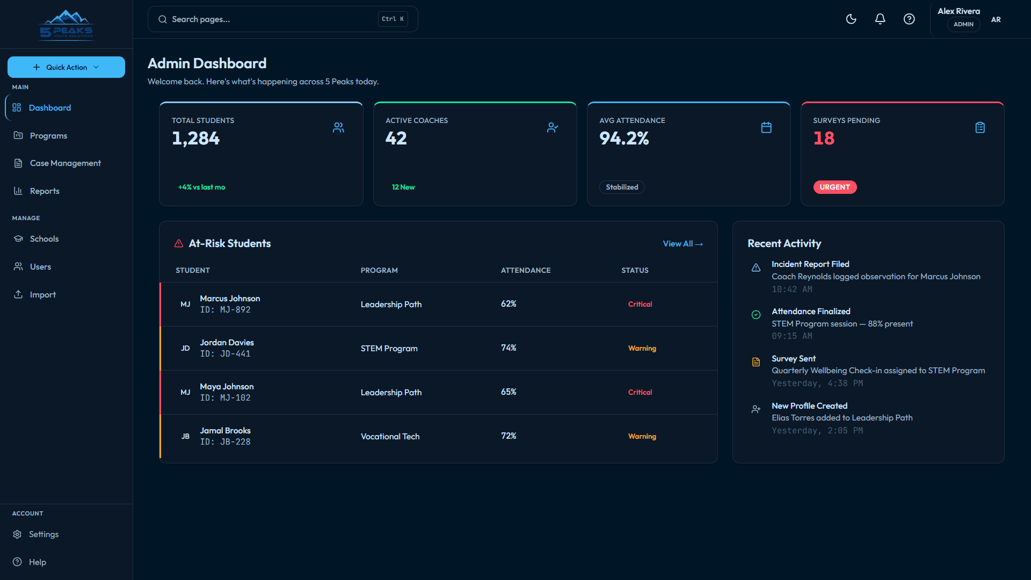The image size is (1031, 580).
Task: Go to Dashboard in sidebar
Action: [x=67, y=108]
